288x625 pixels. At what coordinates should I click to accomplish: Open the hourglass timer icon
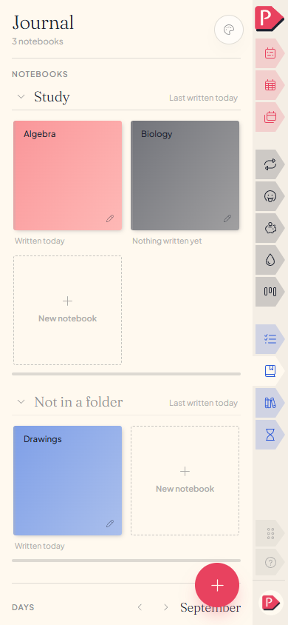(x=270, y=435)
